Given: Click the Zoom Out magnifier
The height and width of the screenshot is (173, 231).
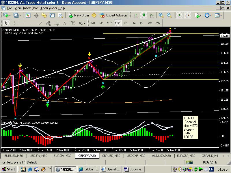Looking at the screenshot, I should coord(169,15).
